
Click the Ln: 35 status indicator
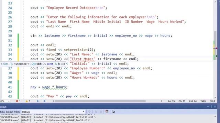[x=172, y=101]
